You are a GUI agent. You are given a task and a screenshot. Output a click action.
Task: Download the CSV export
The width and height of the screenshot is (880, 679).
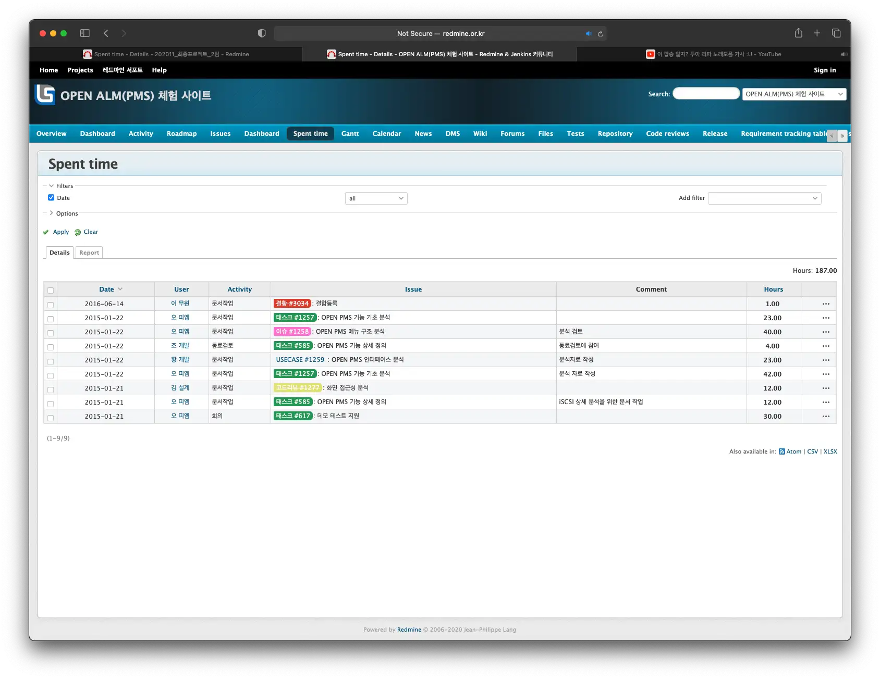812,451
